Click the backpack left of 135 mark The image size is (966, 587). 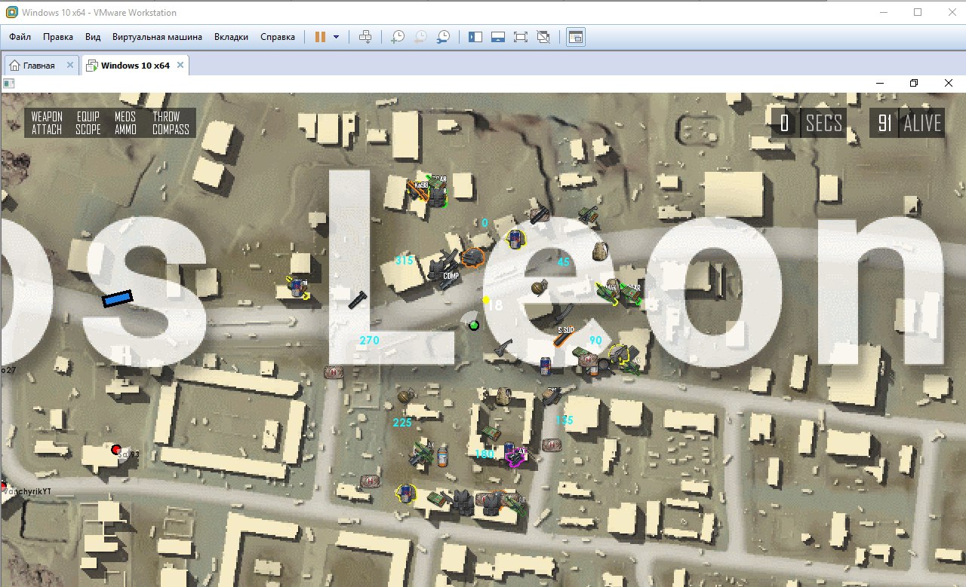pos(504,396)
